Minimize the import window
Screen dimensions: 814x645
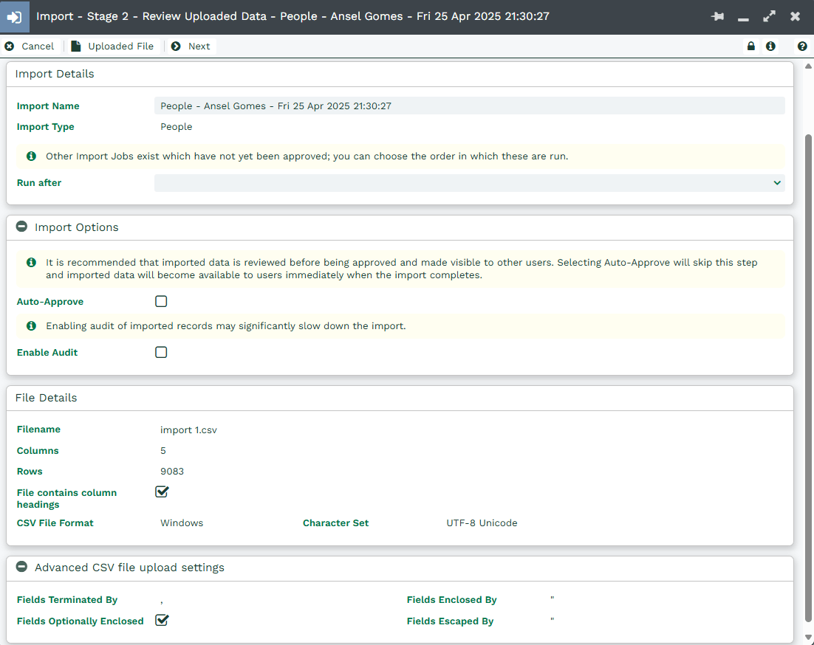[x=743, y=19]
